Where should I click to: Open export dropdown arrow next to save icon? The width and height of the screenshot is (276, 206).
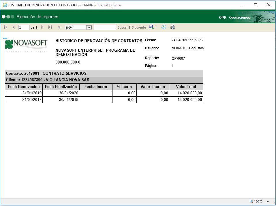pyautogui.click(x=155, y=27)
